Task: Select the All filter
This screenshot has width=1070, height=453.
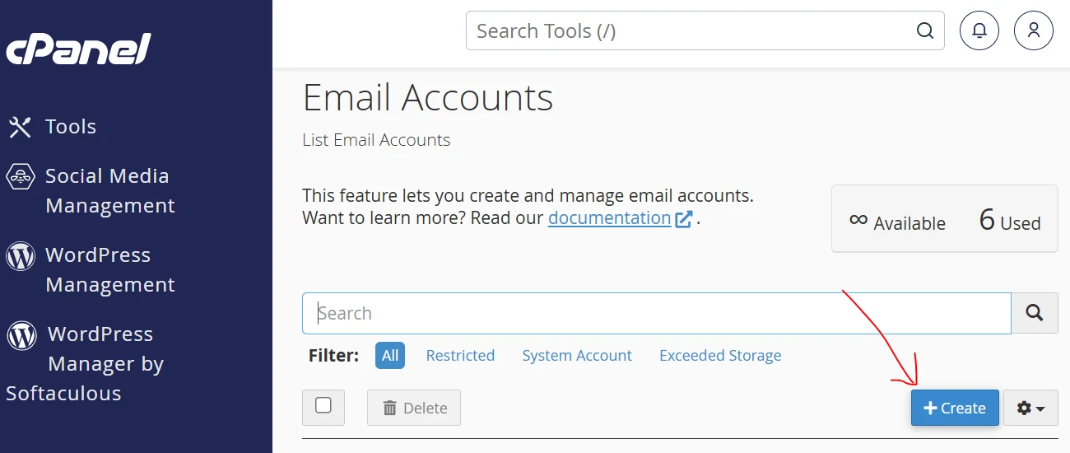Action: tap(390, 356)
